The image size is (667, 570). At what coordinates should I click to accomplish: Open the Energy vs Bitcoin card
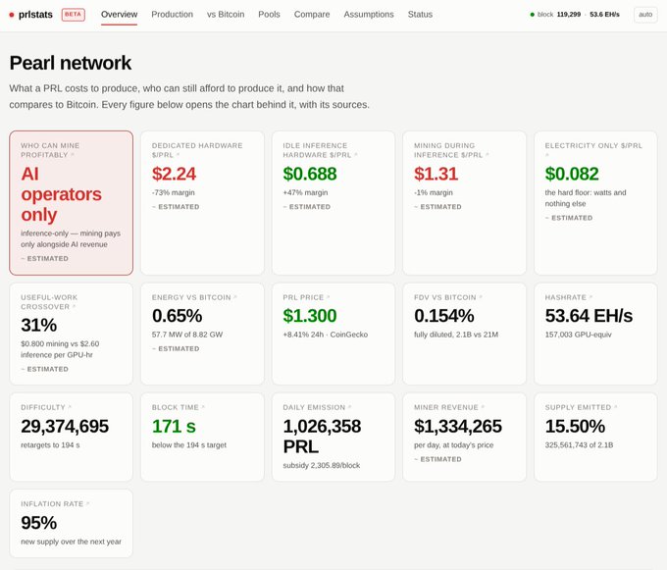tap(202, 334)
